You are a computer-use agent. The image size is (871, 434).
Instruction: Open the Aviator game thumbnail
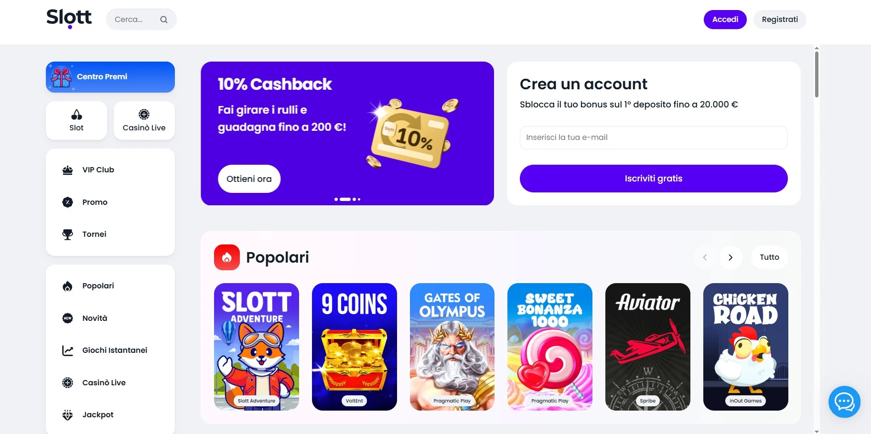click(647, 347)
